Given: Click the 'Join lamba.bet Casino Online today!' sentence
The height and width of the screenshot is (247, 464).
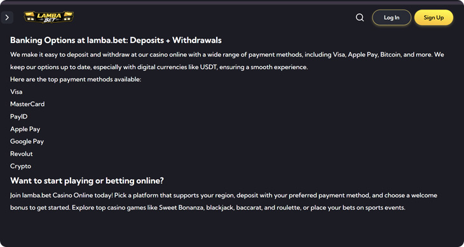Looking at the screenshot, I should tap(62, 196).
